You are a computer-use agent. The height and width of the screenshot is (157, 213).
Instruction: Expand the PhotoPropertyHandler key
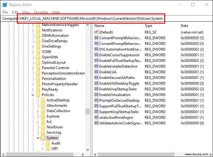coord(33,84)
